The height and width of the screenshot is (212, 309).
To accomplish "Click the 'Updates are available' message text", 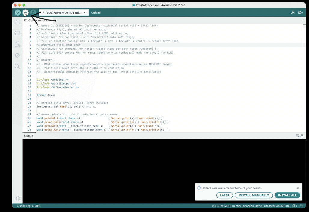I will [x=232, y=188].
